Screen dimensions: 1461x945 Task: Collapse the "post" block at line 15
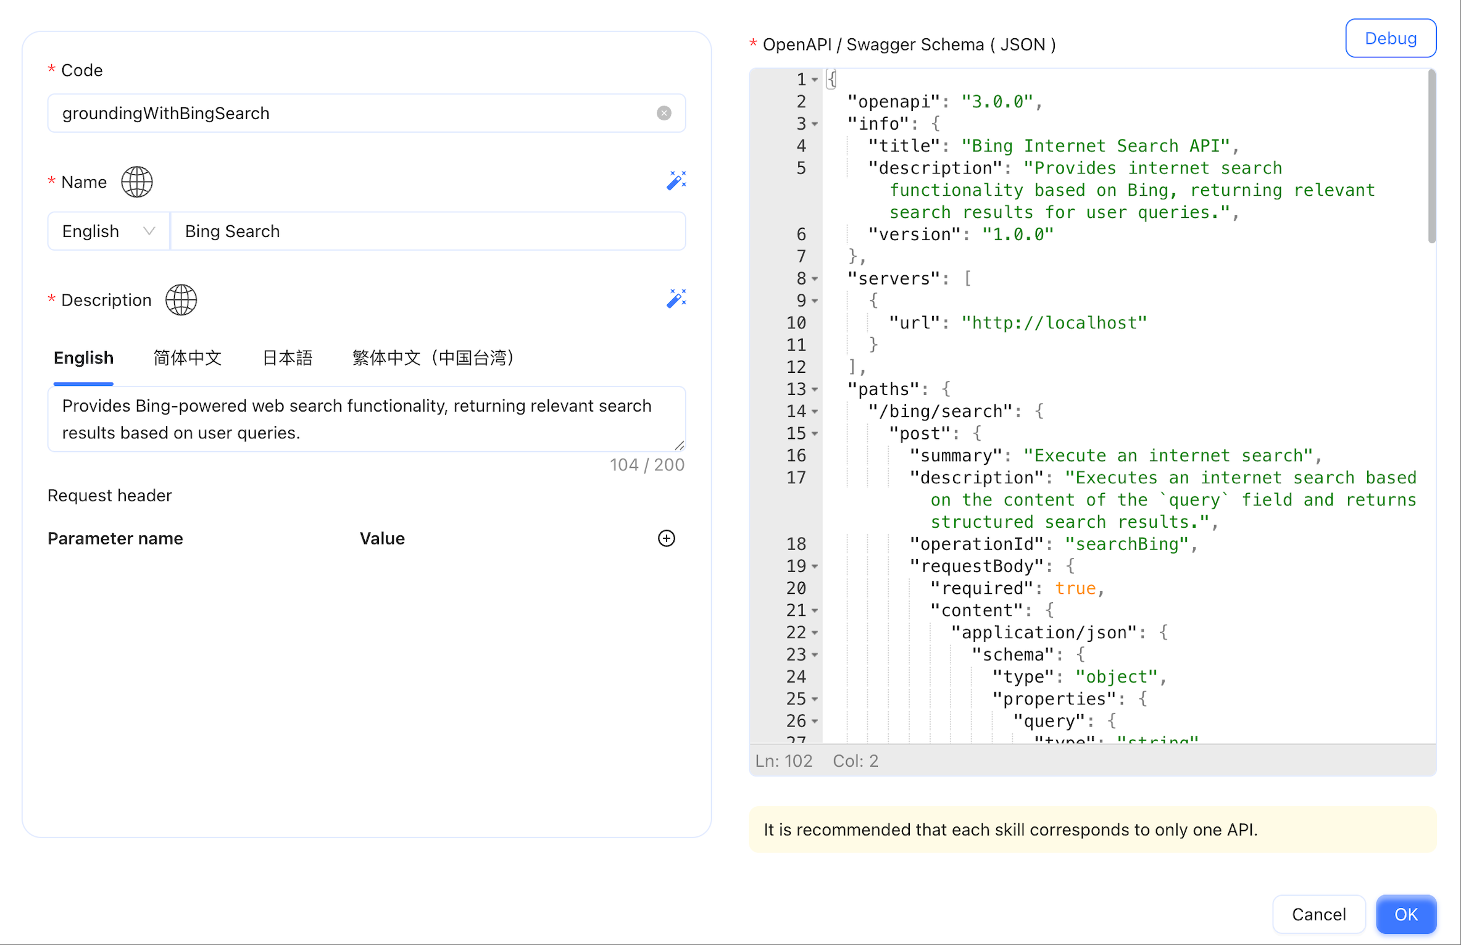click(815, 434)
